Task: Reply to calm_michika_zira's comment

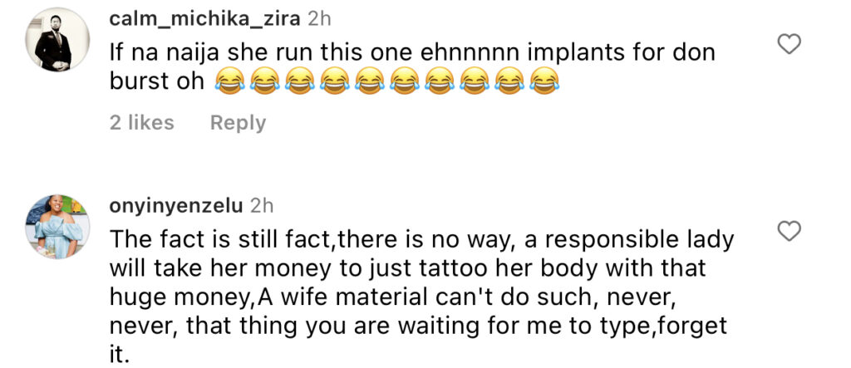Action: 238,123
